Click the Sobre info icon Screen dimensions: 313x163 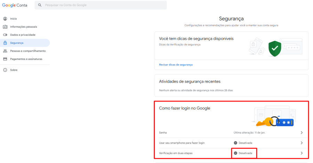click(x=5, y=70)
